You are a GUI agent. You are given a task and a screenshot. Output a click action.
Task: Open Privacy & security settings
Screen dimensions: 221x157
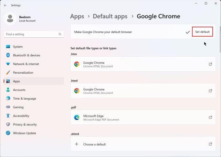coord(25,124)
